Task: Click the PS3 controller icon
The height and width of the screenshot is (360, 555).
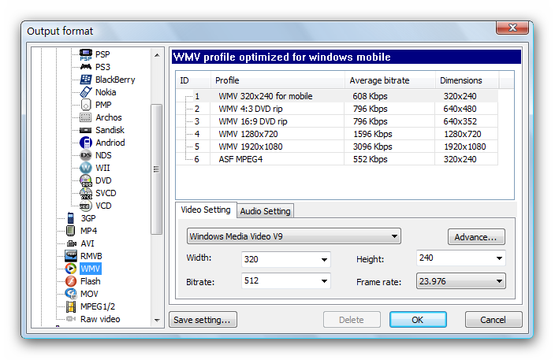Action: coord(86,67)
